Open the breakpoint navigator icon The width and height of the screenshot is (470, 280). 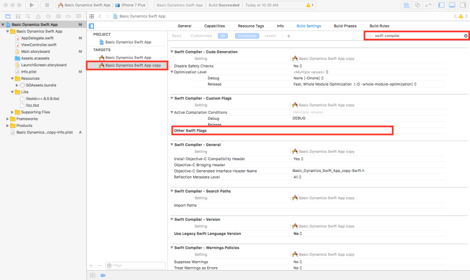(x=68, y=16)
